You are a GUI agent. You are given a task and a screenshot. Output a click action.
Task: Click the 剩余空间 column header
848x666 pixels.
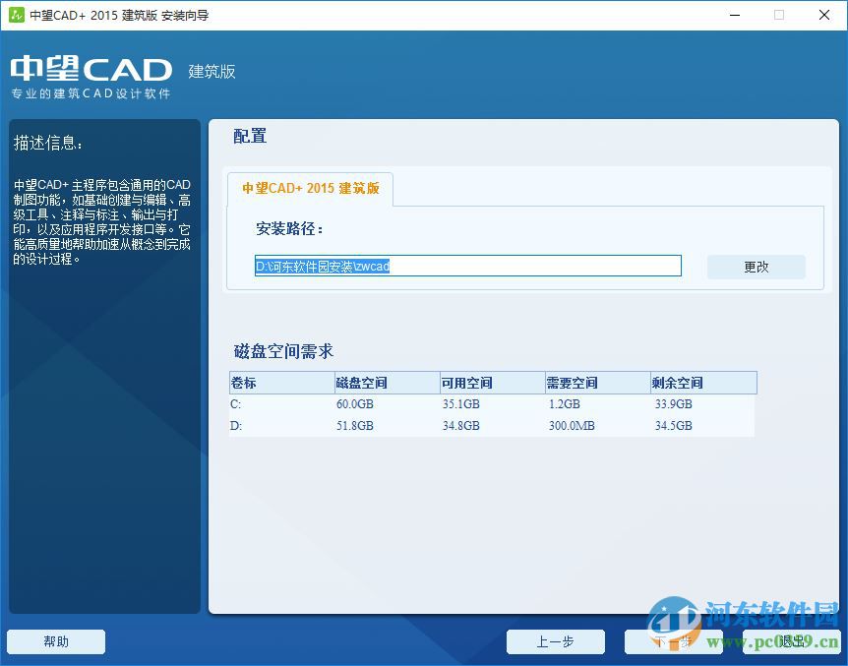coord(683,383)
